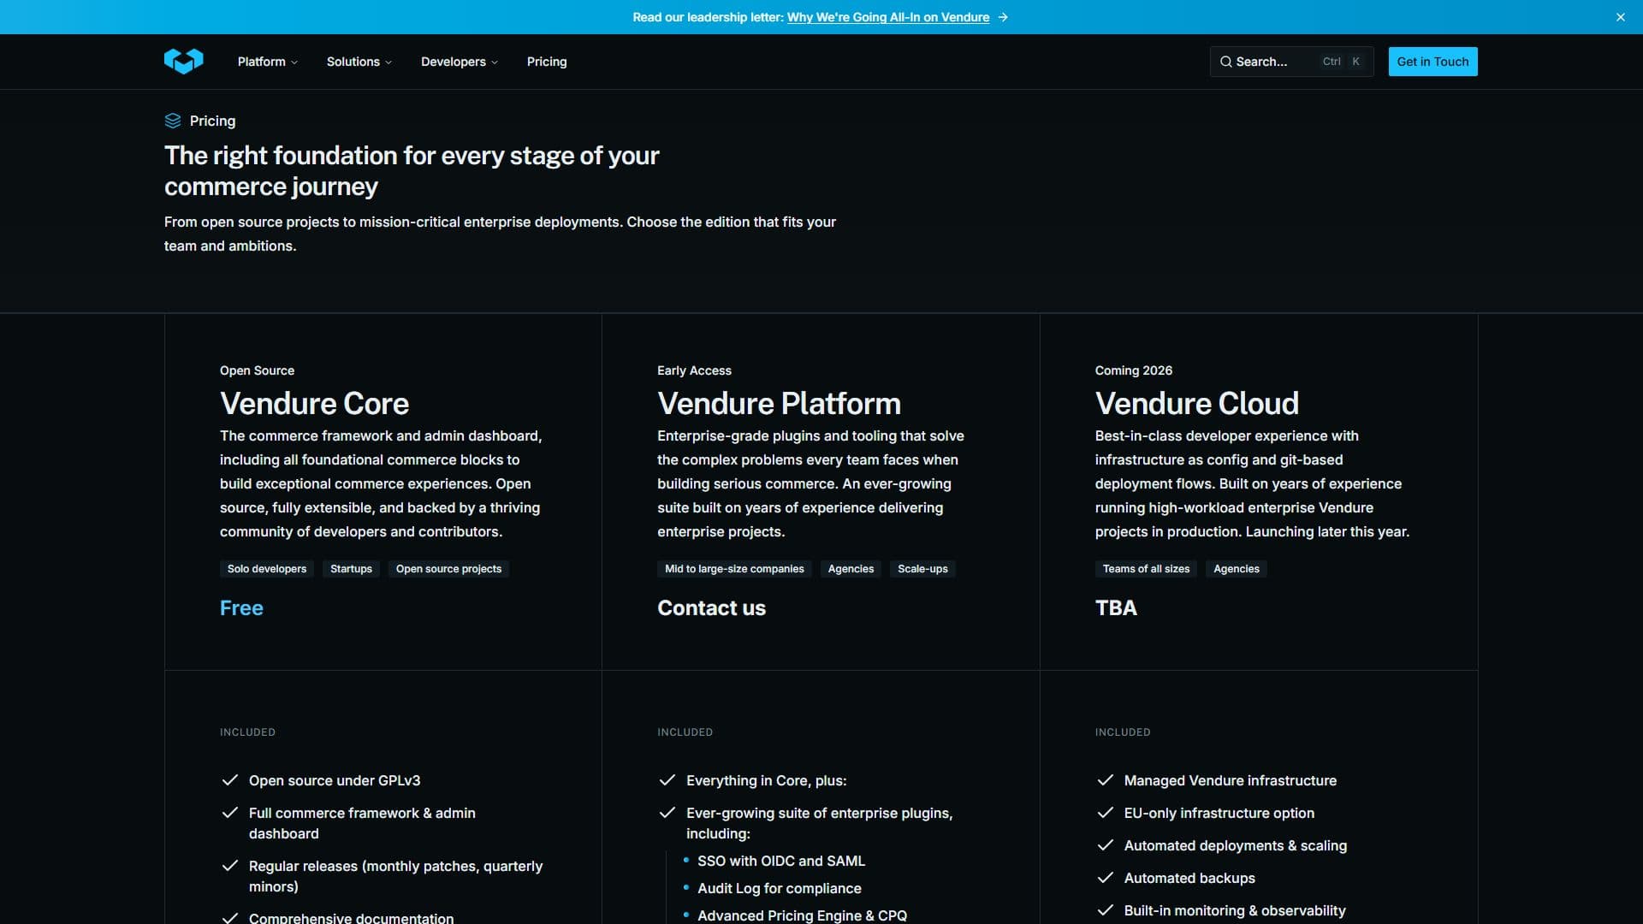Click INCLUDED label under Vendure Cloud

[1123, 732]
